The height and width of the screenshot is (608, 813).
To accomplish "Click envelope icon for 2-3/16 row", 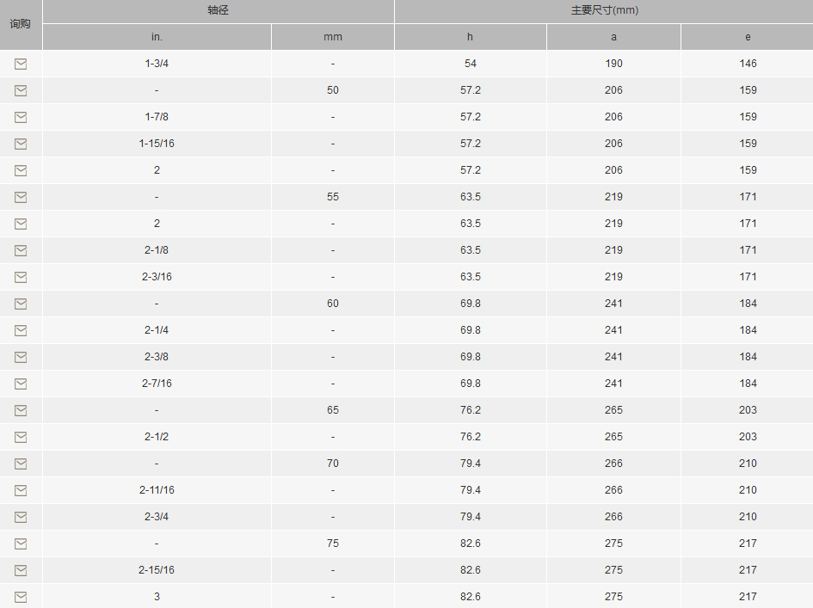I will [x=21, y=277].
